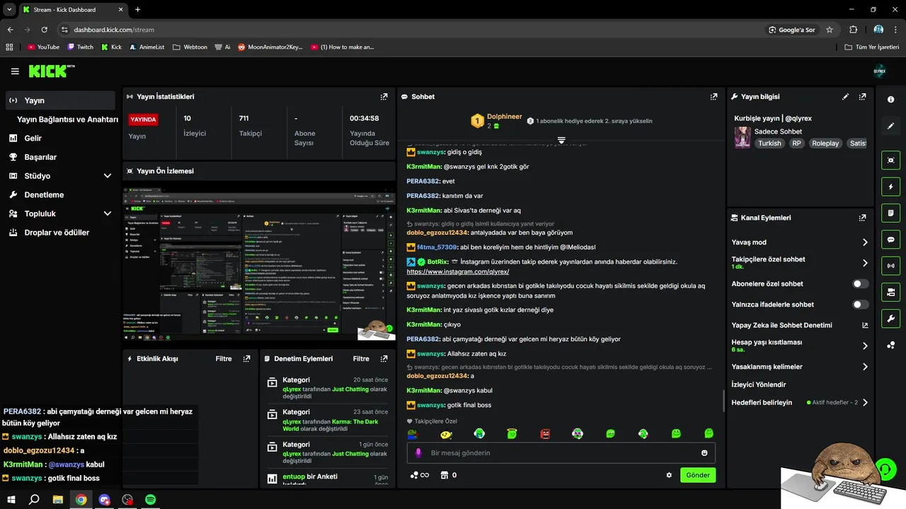Open Yavaş mod options arrow
The height and width of the screenshot is (509, 906).
click(865, 242)
